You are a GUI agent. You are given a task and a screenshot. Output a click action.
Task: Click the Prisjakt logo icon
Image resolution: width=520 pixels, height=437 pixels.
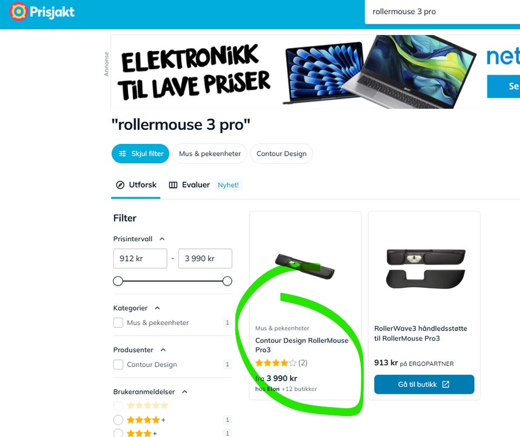[x=18, y=11]
